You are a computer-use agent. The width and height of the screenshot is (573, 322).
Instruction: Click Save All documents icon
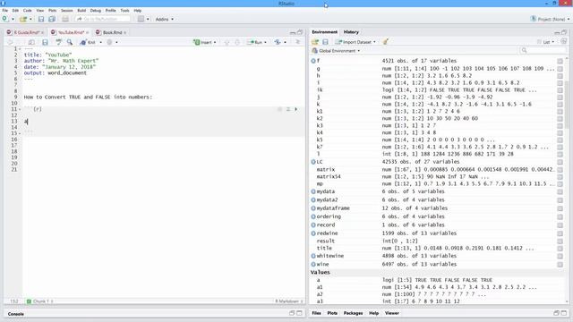pos(52,19)
